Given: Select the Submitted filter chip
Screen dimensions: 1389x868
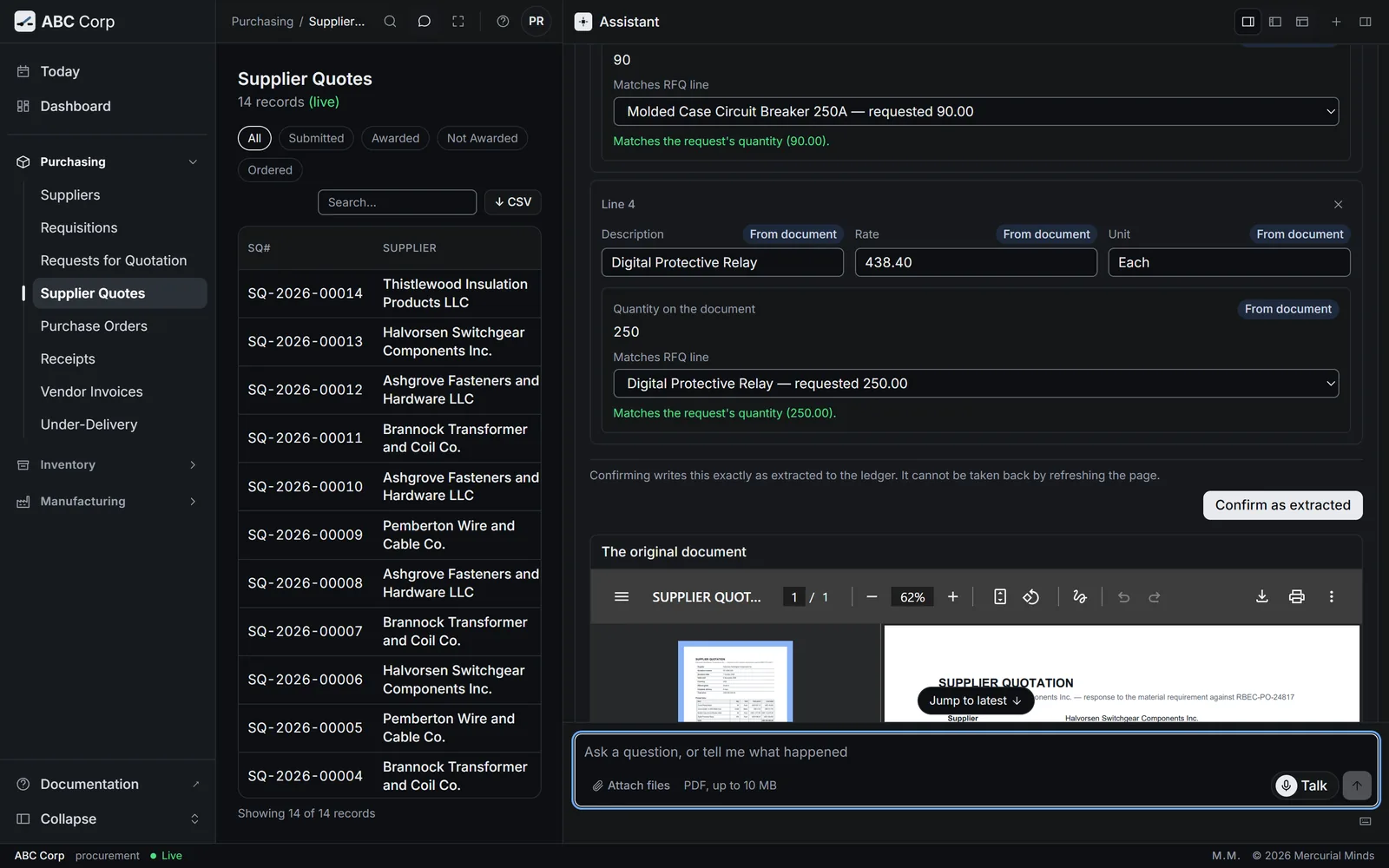Looking at the screenshot, I should tap(316, 138).
